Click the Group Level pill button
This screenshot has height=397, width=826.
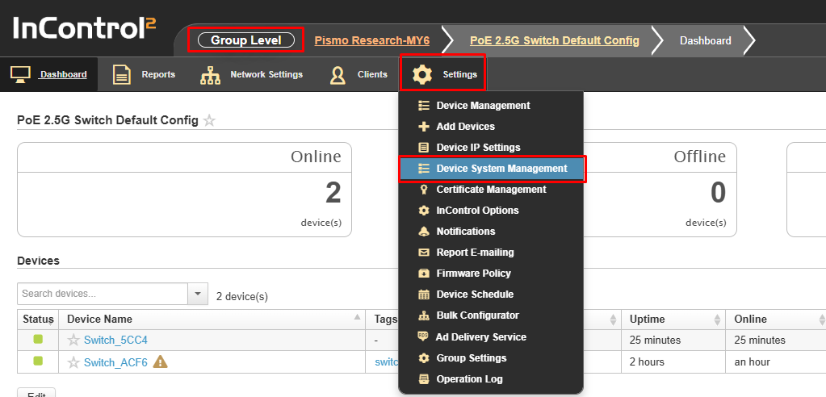(246, 40)
